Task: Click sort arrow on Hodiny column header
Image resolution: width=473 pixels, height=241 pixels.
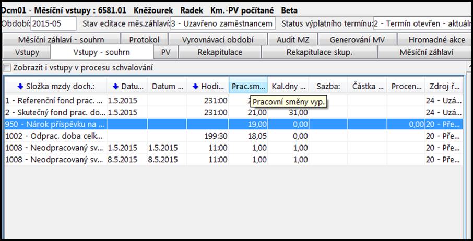Action: [196, 86]
